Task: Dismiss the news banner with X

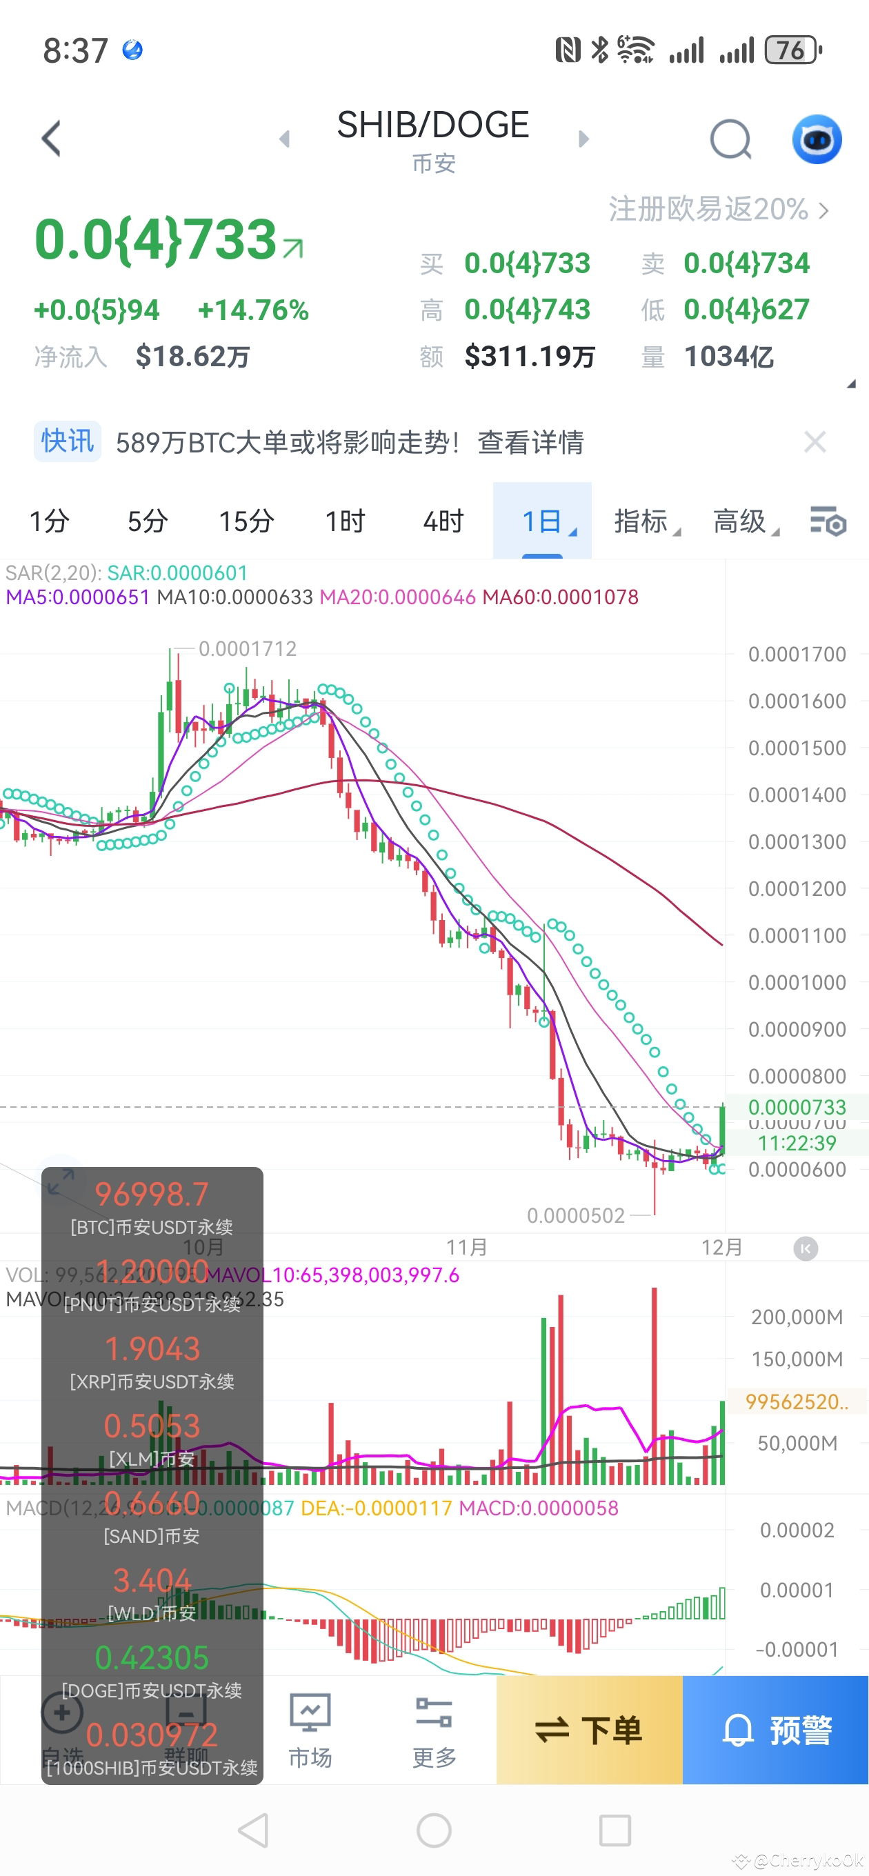Action: point(815,441)
